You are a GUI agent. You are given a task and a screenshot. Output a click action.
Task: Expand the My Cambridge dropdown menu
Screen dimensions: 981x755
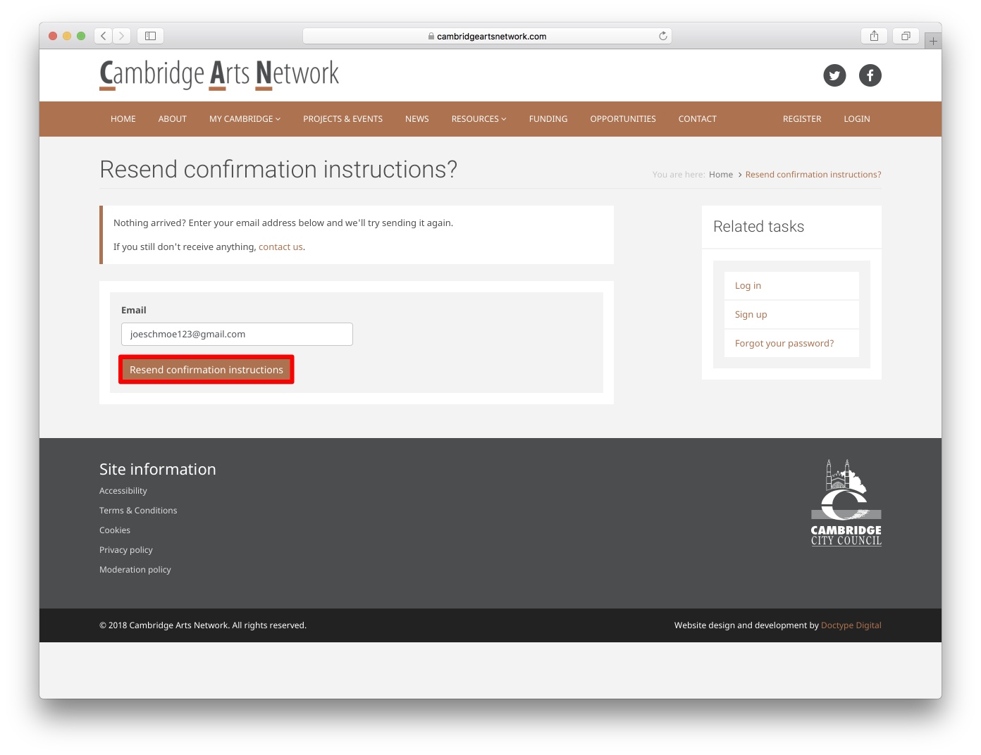[245, 119]
